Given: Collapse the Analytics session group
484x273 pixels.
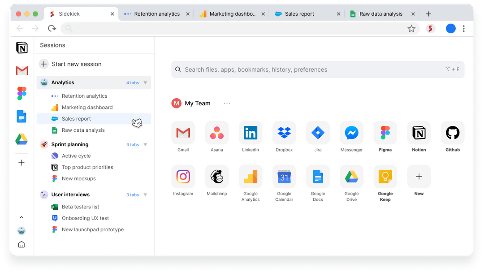Looking at the screenshot, I should [146, 82].
